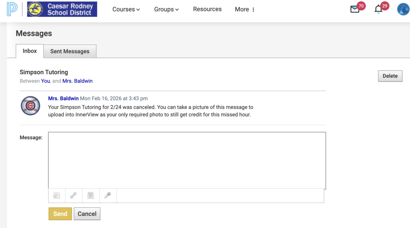
Task: Click the Cancel button
Action: 87,214
